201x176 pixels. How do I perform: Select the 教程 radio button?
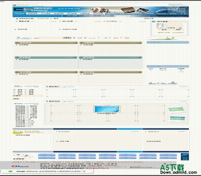(x=15, y=90)
